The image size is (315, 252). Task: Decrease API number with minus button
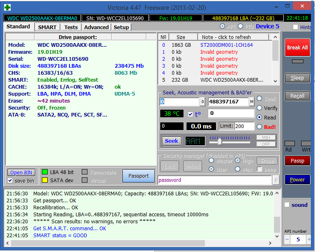(287, 239)
